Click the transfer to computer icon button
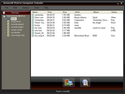Image resolution: width=125 pixels, height=94 pixels. 68,82
